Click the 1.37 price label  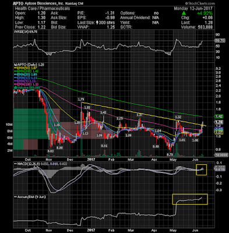[139, 115]
